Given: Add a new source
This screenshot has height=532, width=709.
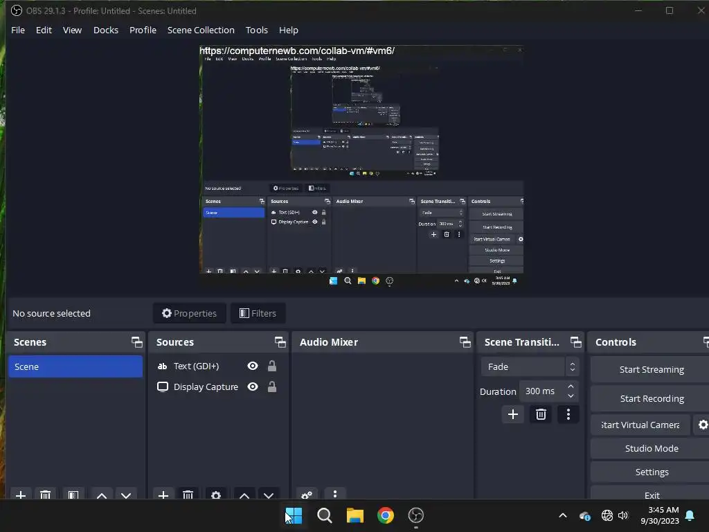Looking at the screenshot, I should [163, 495].
